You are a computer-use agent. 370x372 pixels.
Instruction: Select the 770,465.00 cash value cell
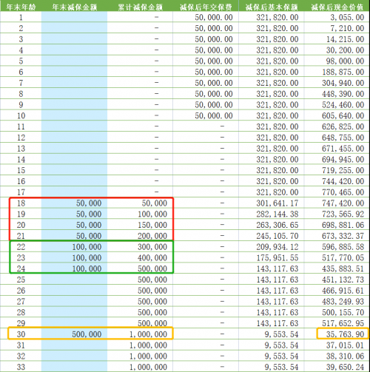(337, 192)
